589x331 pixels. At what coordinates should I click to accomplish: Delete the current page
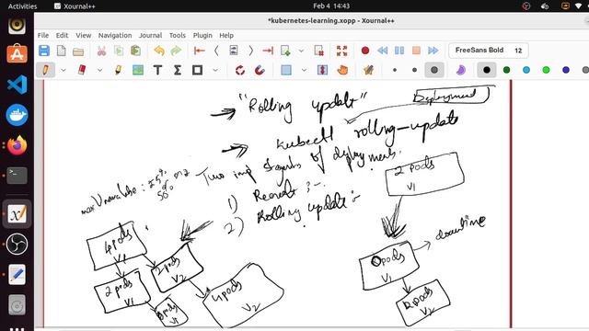[319, 51]
